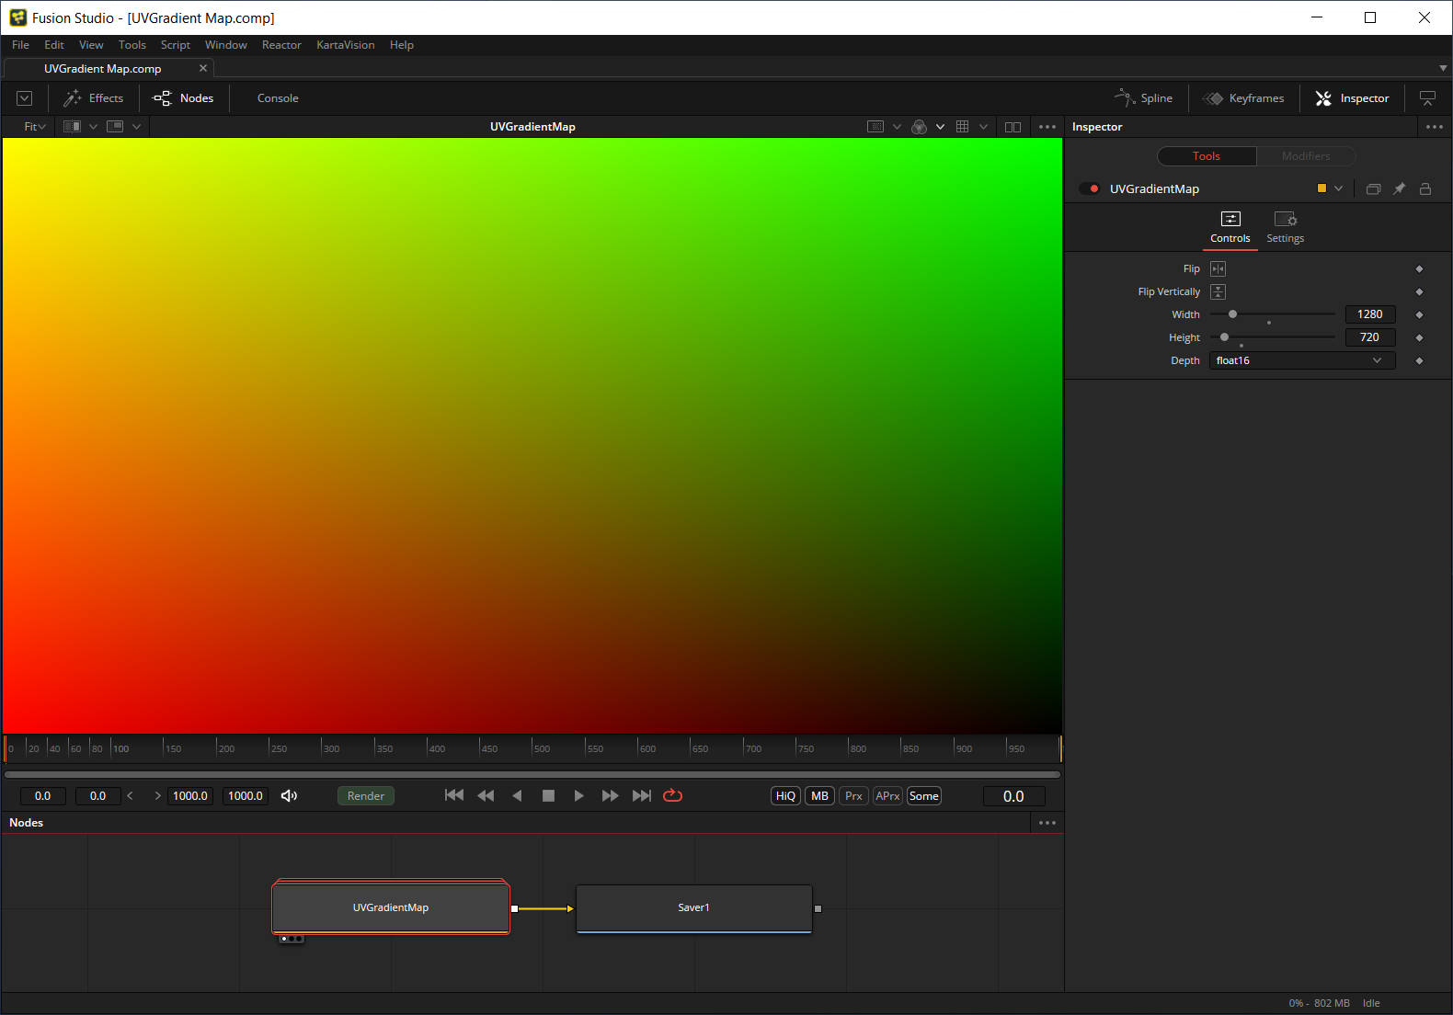Image resolution: width=1453 pixels, height=1015 pixels.
Task: Open the top-left layout presets dropdown
Action: (25, 98)
